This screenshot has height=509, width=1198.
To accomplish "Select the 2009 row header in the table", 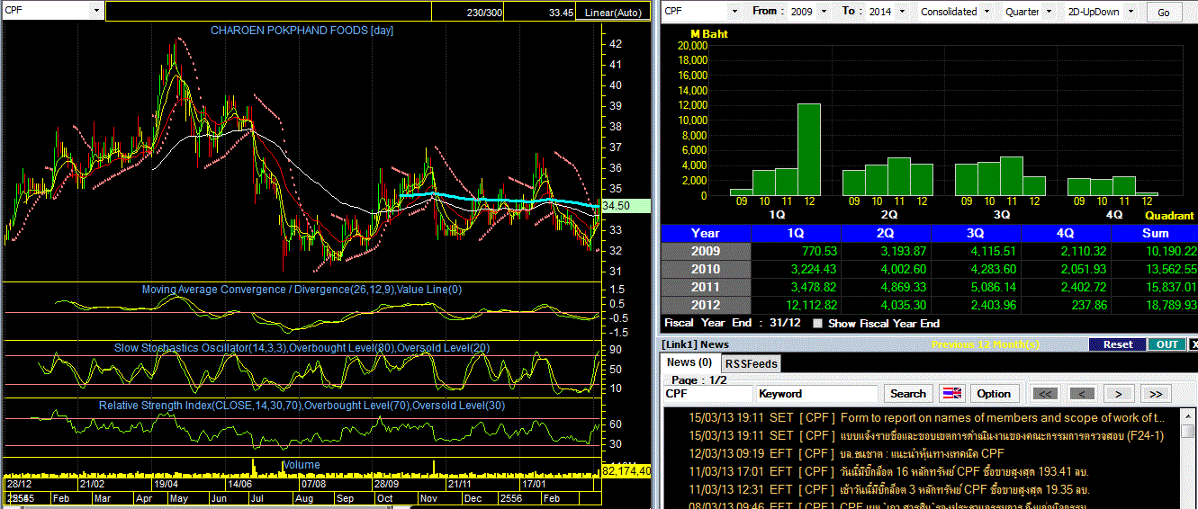I will pos(705,252).
